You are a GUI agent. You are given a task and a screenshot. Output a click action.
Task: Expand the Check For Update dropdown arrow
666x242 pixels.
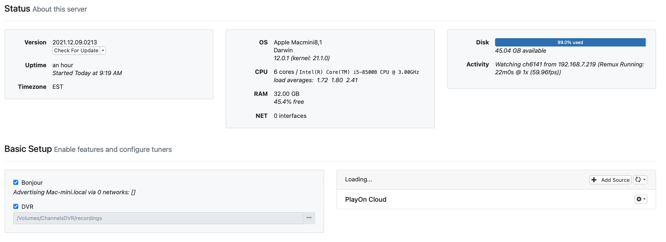[103, 51]
